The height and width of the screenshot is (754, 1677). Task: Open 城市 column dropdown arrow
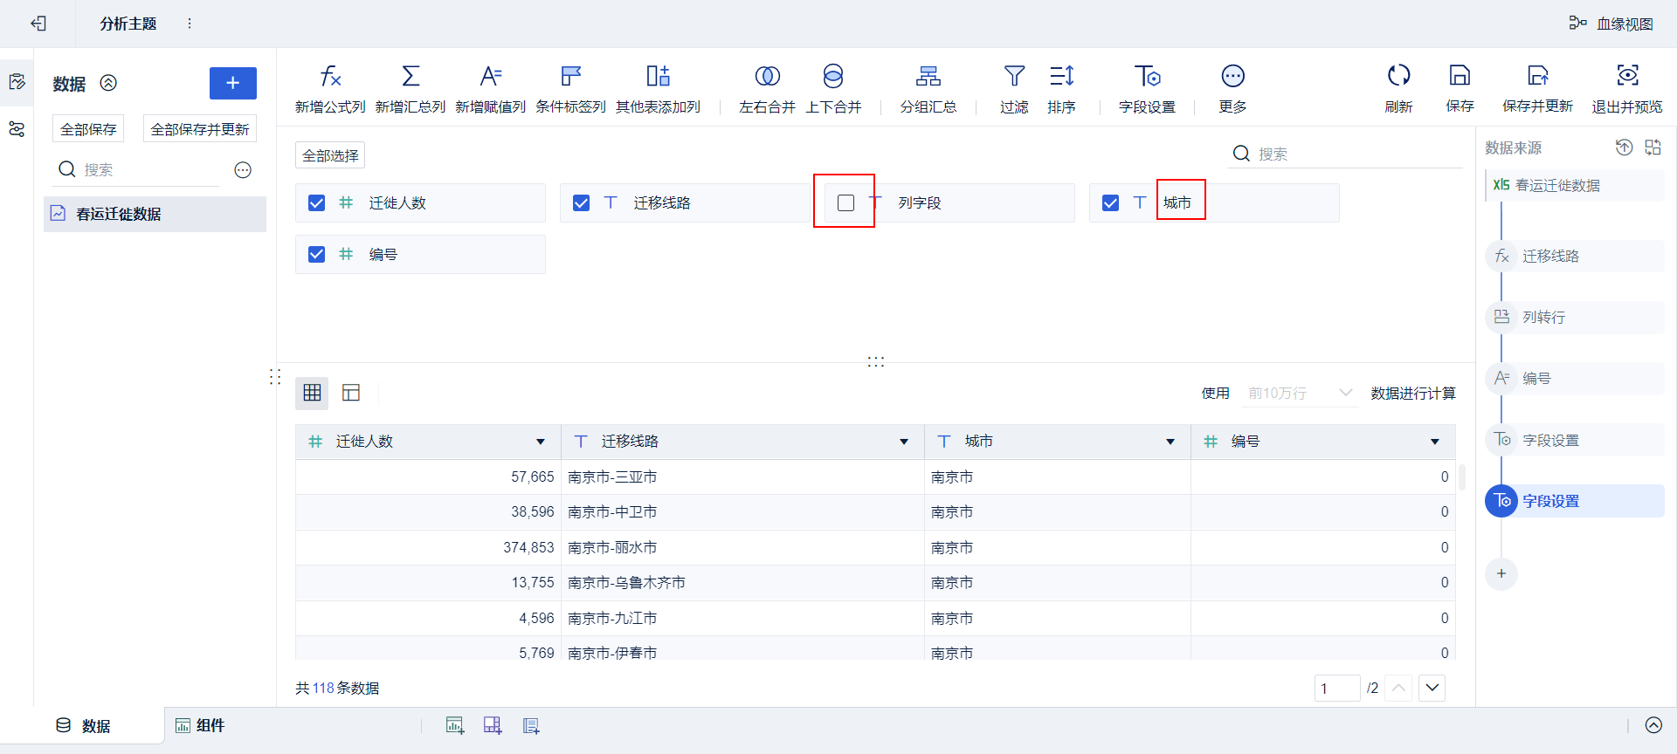(1170, 442)
